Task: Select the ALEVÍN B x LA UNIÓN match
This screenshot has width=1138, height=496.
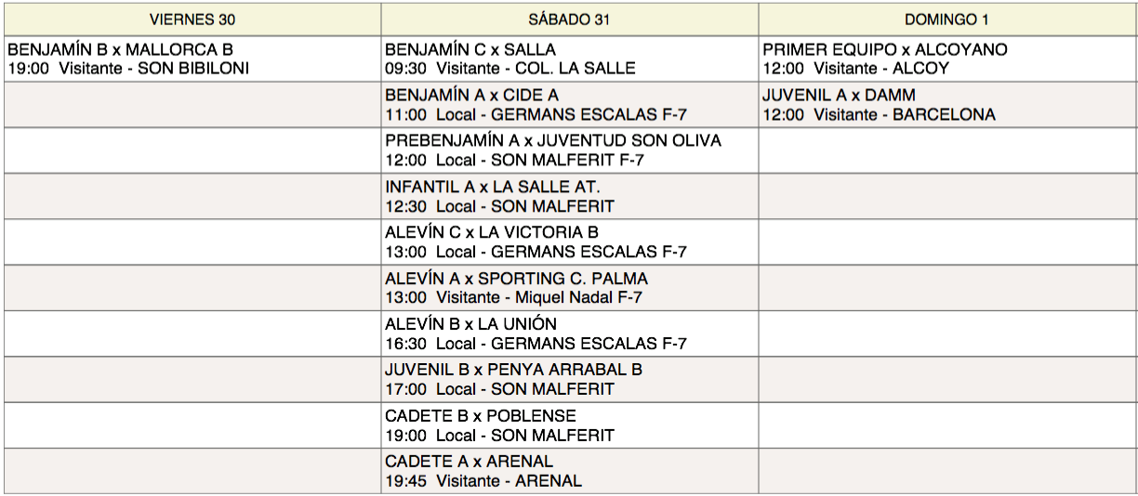Action: [x=471, y=324]
